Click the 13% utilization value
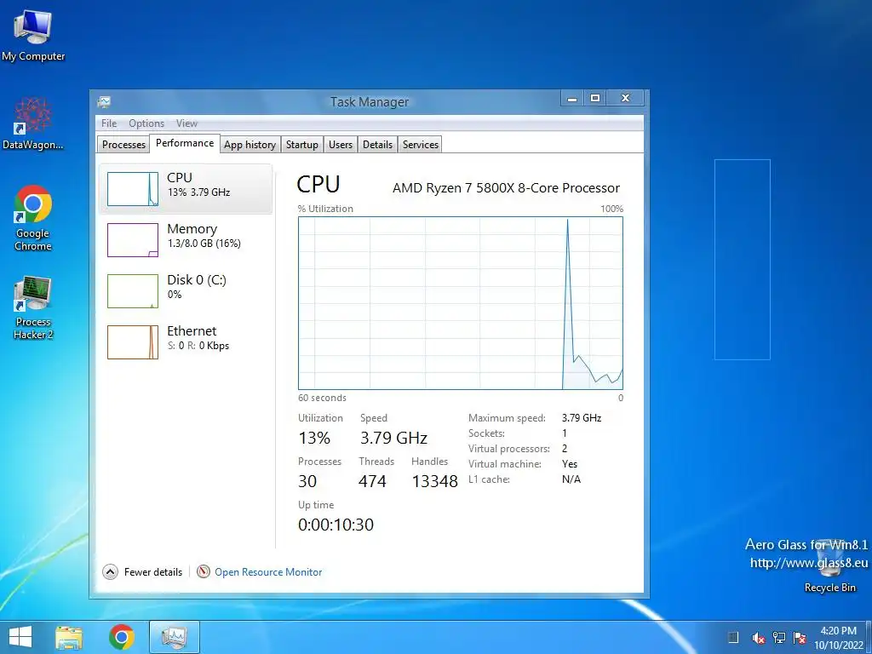Image resolution: width=872 pixels, height=654 pixels. pos(314,439)
